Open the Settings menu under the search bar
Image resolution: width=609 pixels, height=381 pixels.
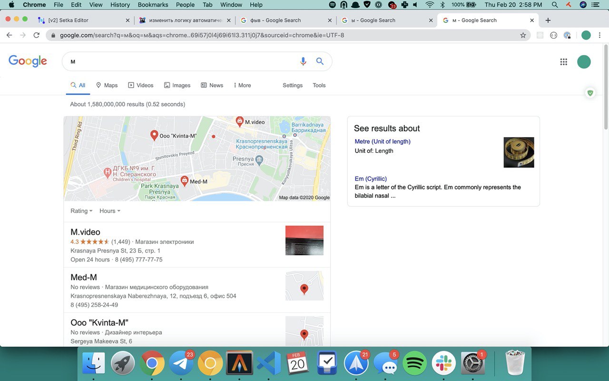point(293,85)
